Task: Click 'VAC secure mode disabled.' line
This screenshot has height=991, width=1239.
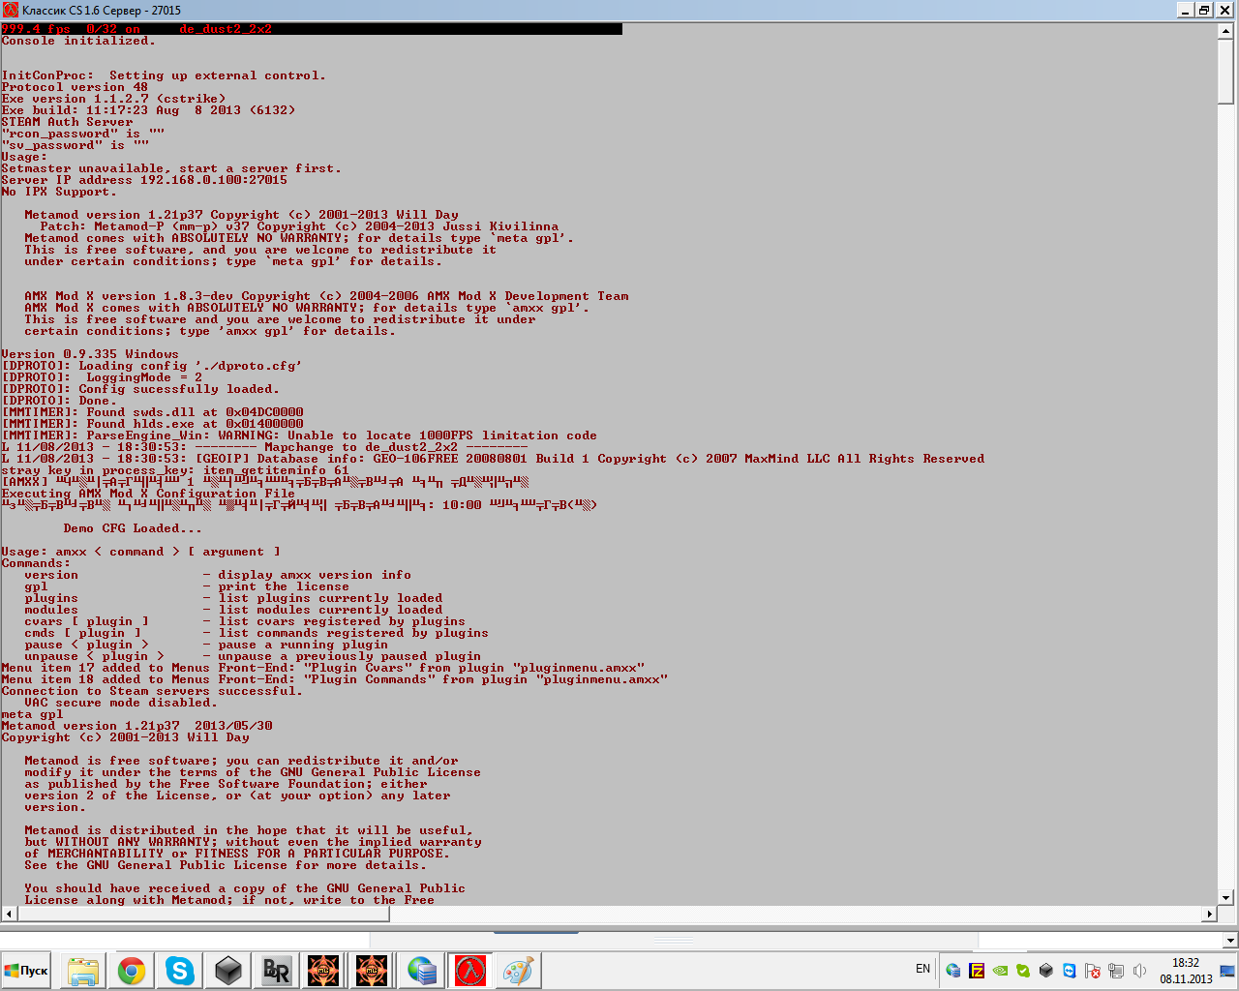Action: (121, 703)
